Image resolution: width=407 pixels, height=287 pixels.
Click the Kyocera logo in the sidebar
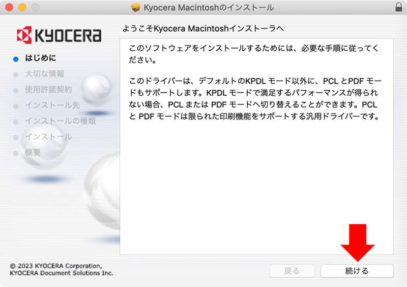coord(59,35)
